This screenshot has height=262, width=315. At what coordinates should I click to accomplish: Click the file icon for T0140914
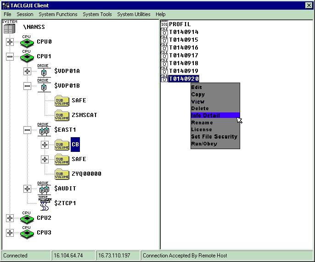point(164,32)
